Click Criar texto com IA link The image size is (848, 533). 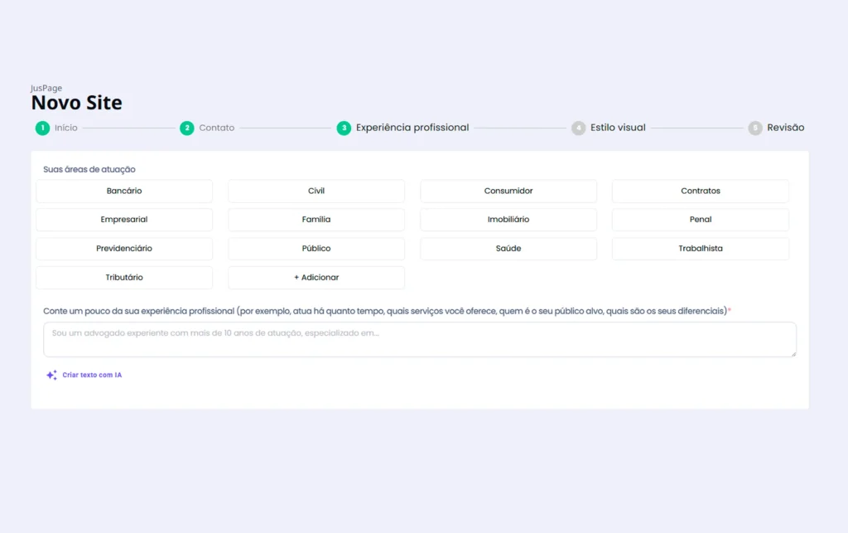92,376
